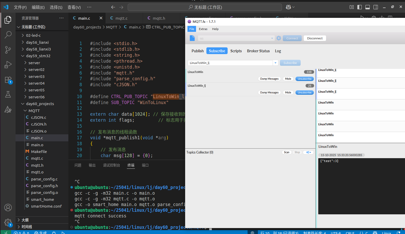
Task: Open the MQTT.fx Extras menu
Action: 203,29
